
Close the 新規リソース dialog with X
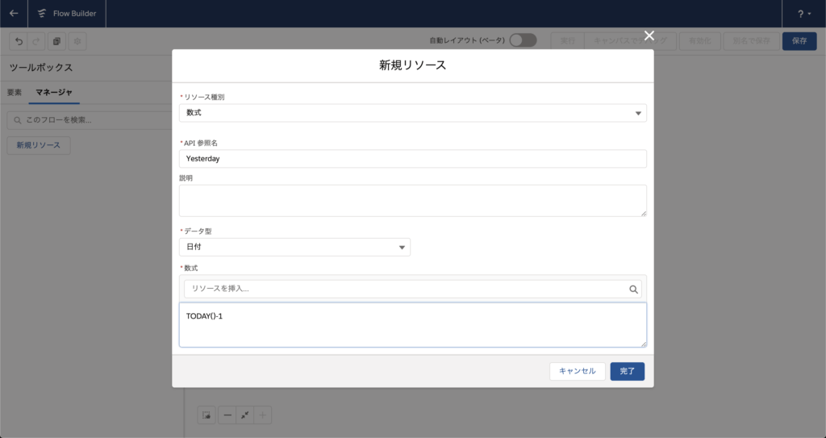[649, 35]
